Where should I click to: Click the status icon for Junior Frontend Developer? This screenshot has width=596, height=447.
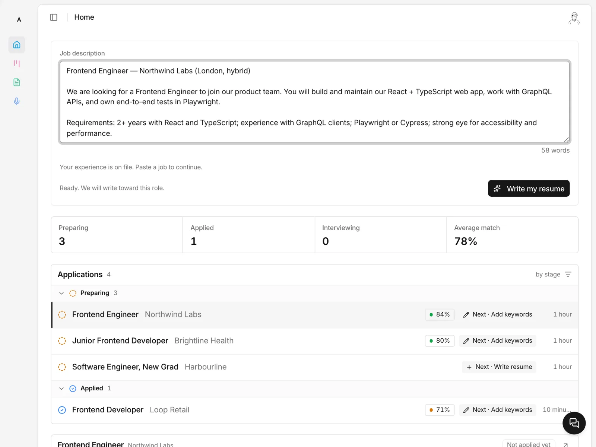62,341
